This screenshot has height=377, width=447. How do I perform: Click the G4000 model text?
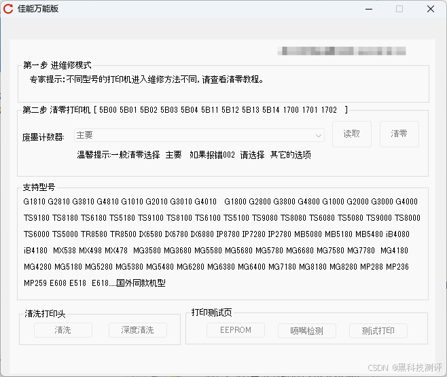407,202
